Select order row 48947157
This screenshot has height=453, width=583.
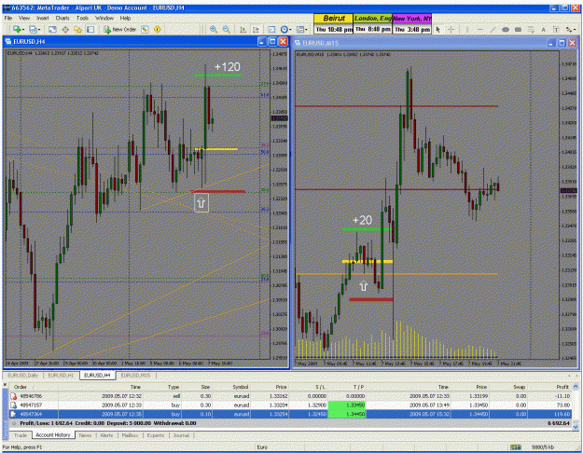[290, 405]
